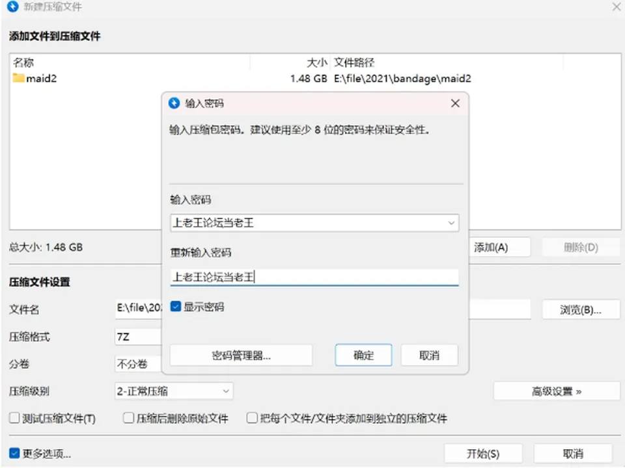The height and width of the screenshot is (468, 625).
Task: Expand 高级设置 options
Action: (x=557, y=391)
